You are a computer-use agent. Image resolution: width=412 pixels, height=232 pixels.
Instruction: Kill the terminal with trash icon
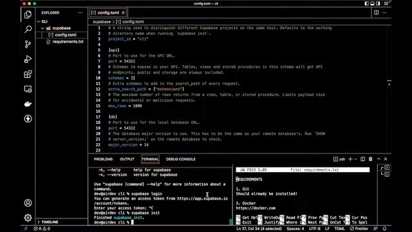371,159
